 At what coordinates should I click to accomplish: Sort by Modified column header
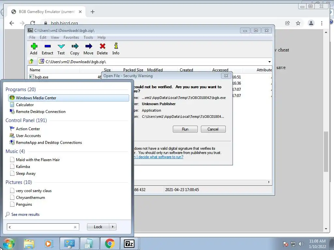coord(155,70)
